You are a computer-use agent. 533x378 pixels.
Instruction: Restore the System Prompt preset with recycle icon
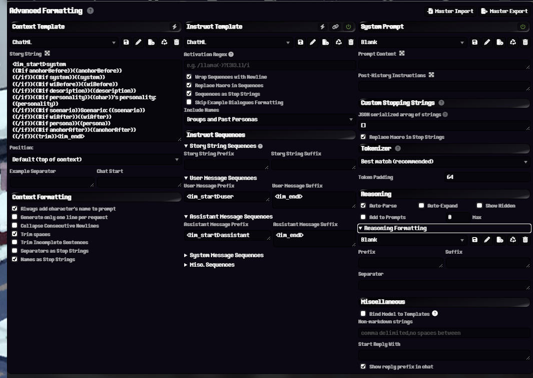pyautogui.click(x=513, y=42)
